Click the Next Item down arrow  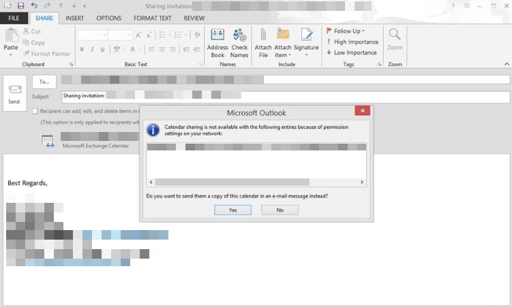click(x=74, y=5)
